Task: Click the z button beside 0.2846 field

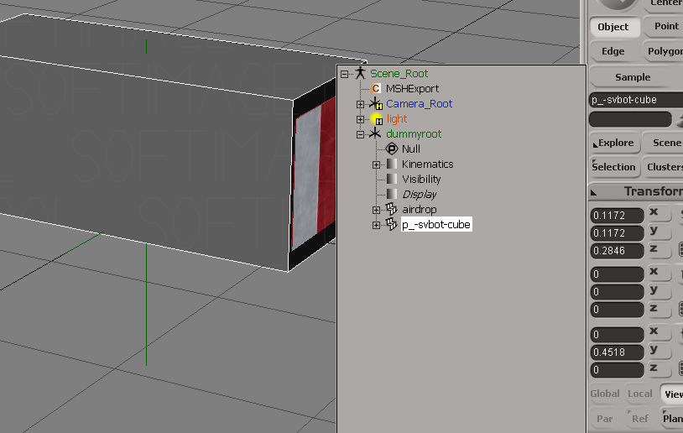Action: (659, 249)
